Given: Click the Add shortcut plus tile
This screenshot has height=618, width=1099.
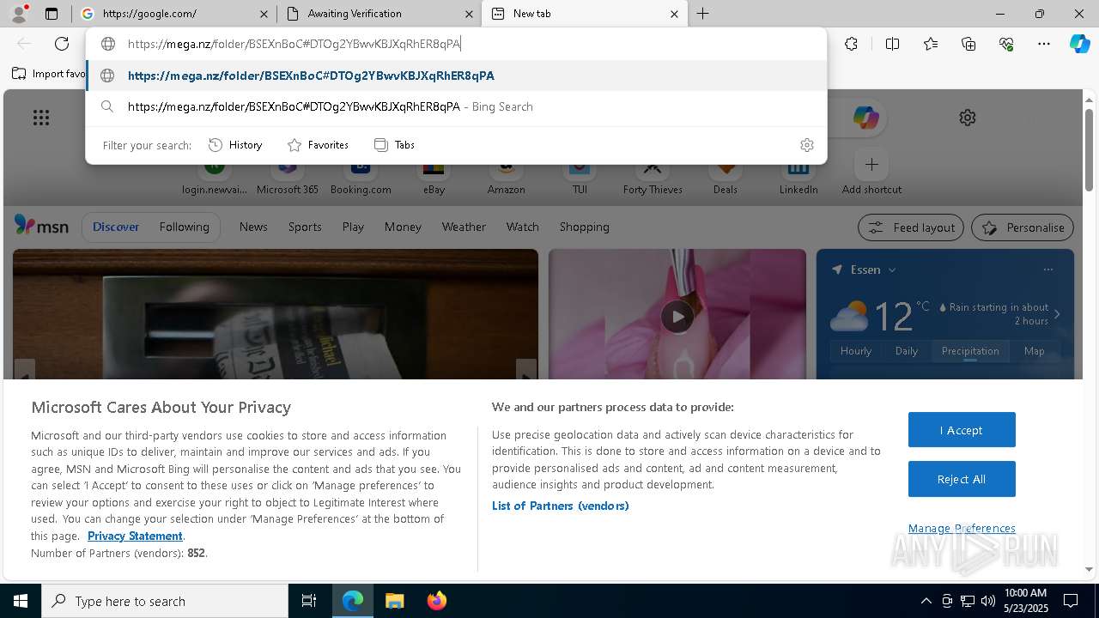Looking at the screenshot, I should (871, 173).
